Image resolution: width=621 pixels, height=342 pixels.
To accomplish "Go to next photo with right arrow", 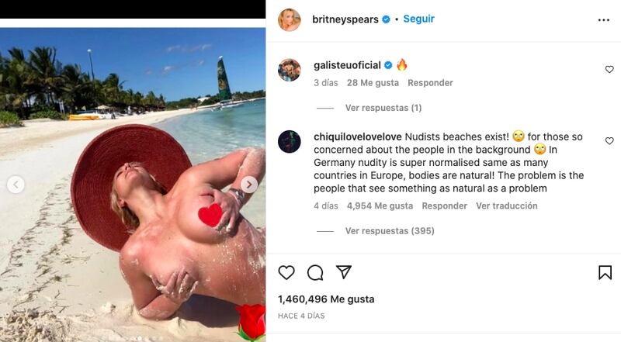I will tap(249, 185).
